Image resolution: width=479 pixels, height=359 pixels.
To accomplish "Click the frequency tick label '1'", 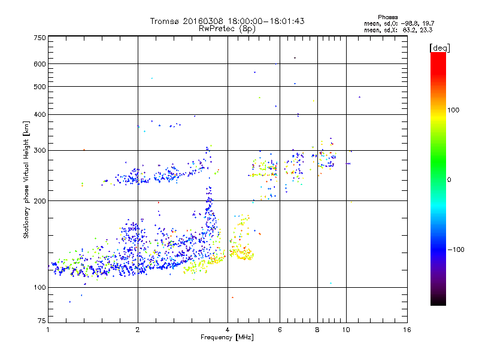I will [48, 330].
